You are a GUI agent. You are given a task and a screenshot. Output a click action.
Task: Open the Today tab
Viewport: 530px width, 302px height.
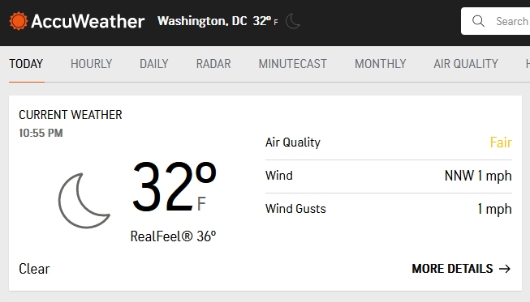click(x=26, y=64)
